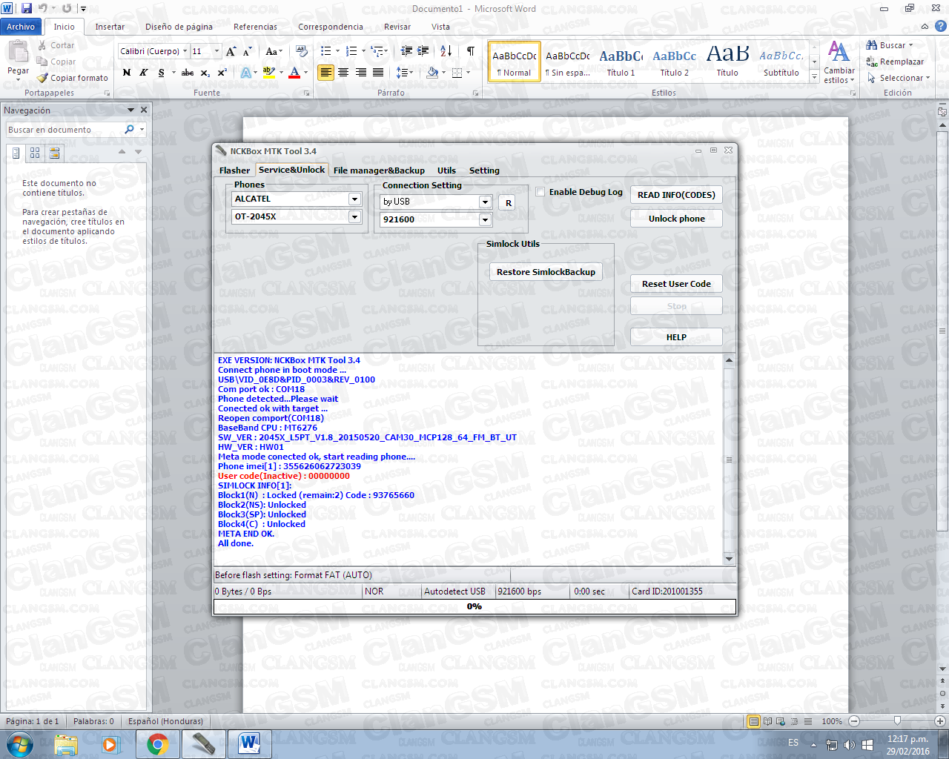Click the HELP button in NCKBox
The width and height of the screenshot is (949, 759).
[676, 337]
